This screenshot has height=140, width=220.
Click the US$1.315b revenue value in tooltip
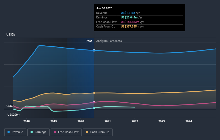[128, 13]
